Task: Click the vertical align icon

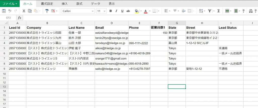Action: (175, 11)
